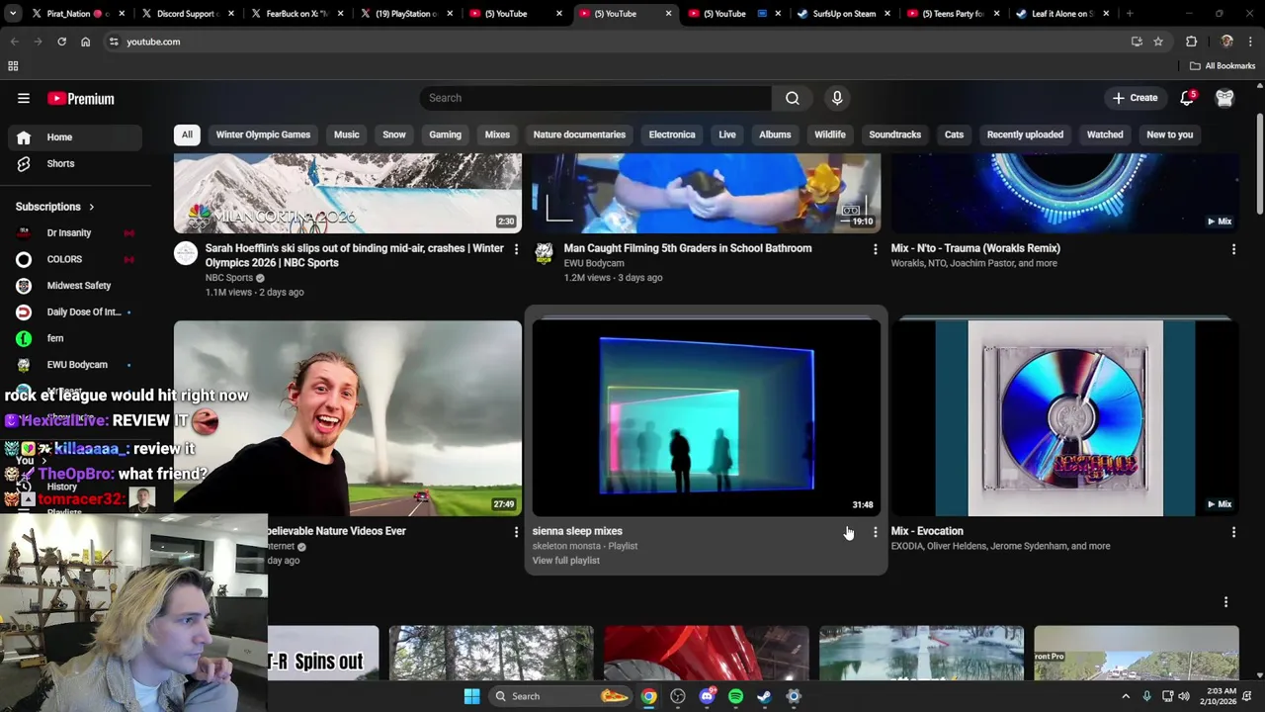The width and height of the screenshot is (1265, 712).
Task: Open the Chrome apps grid icon
Action: tap(13, 66)
